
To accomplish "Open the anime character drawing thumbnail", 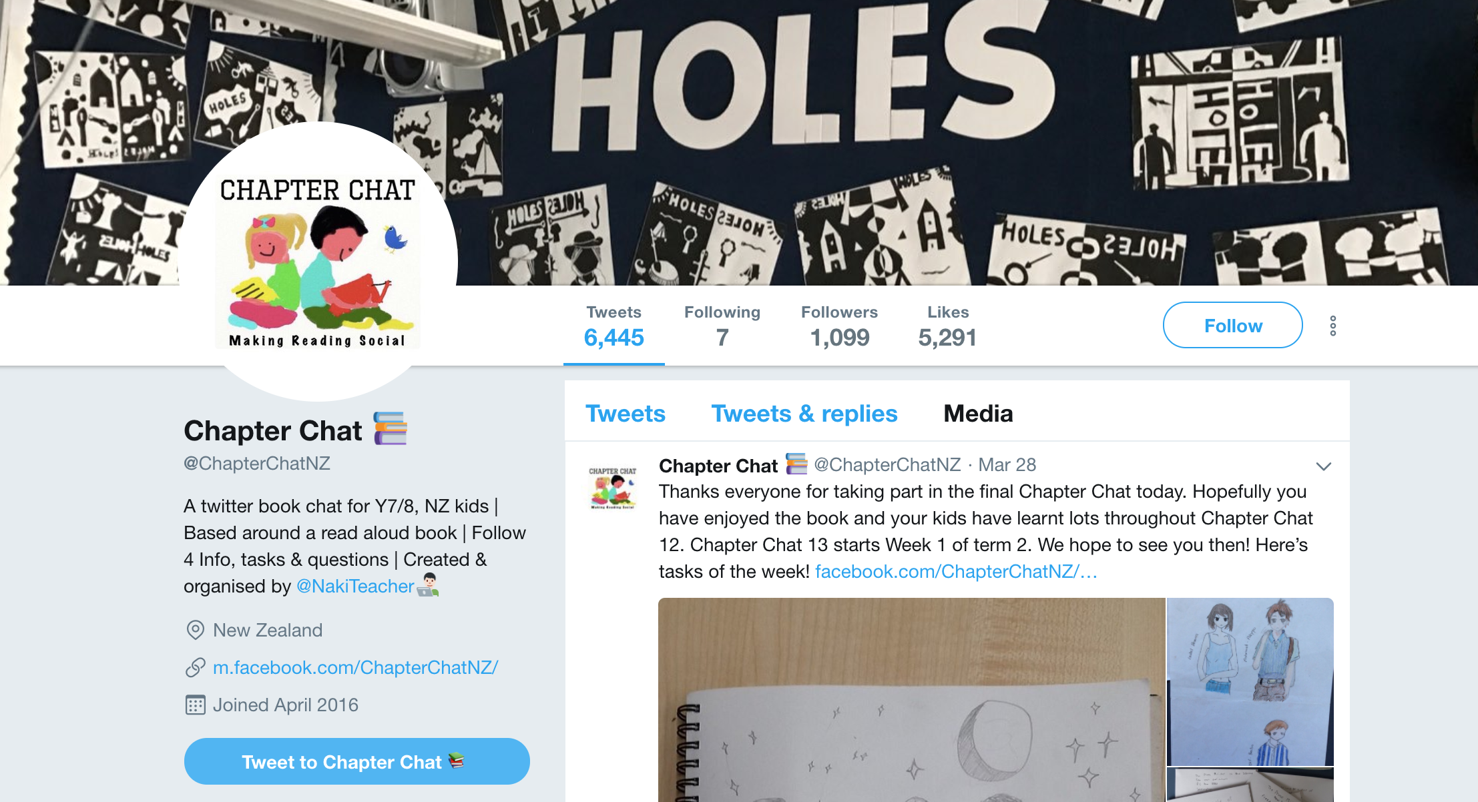I will pyautogui.click(x=1250, y=681).
